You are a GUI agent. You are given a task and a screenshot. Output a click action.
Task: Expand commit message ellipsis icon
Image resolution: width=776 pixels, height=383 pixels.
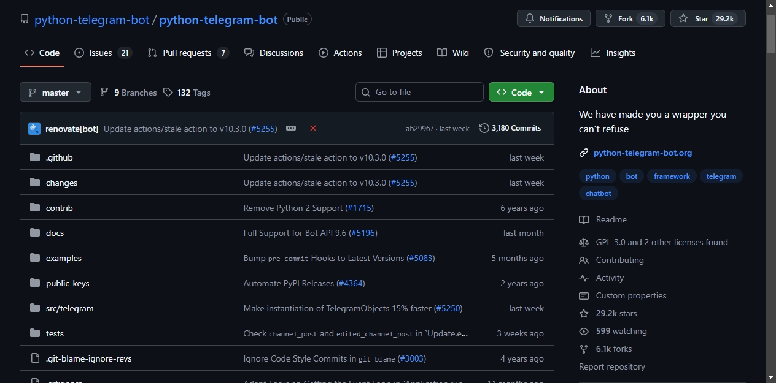click(291, 128)
